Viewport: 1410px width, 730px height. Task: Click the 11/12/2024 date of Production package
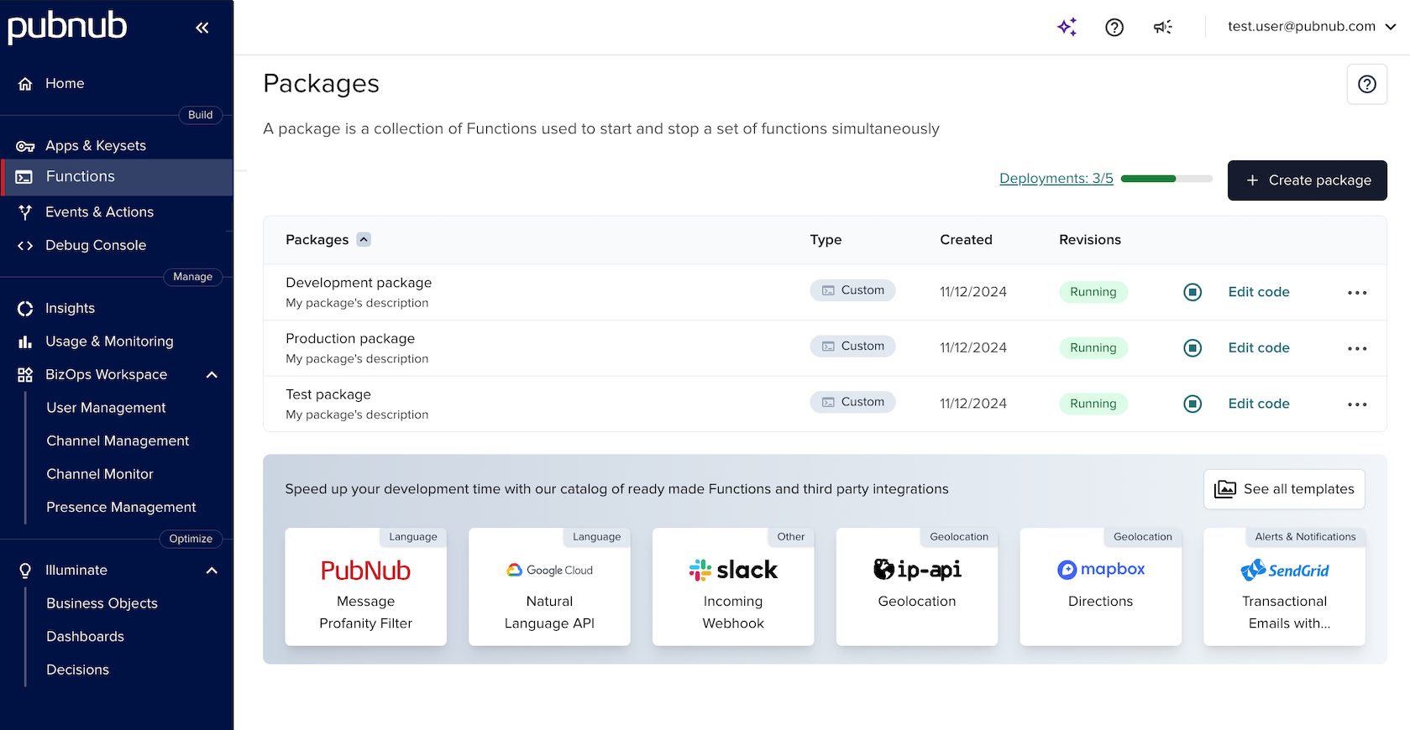click(973, 347)
